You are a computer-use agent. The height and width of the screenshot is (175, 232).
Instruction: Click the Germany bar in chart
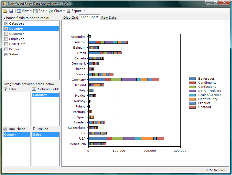click(124, 80)
